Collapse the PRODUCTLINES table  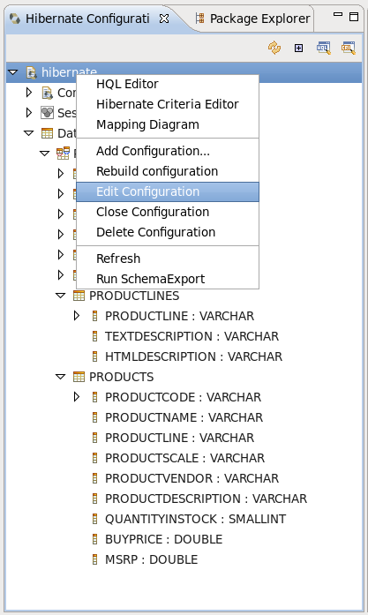pyautogui.click(x=60, y=296)
